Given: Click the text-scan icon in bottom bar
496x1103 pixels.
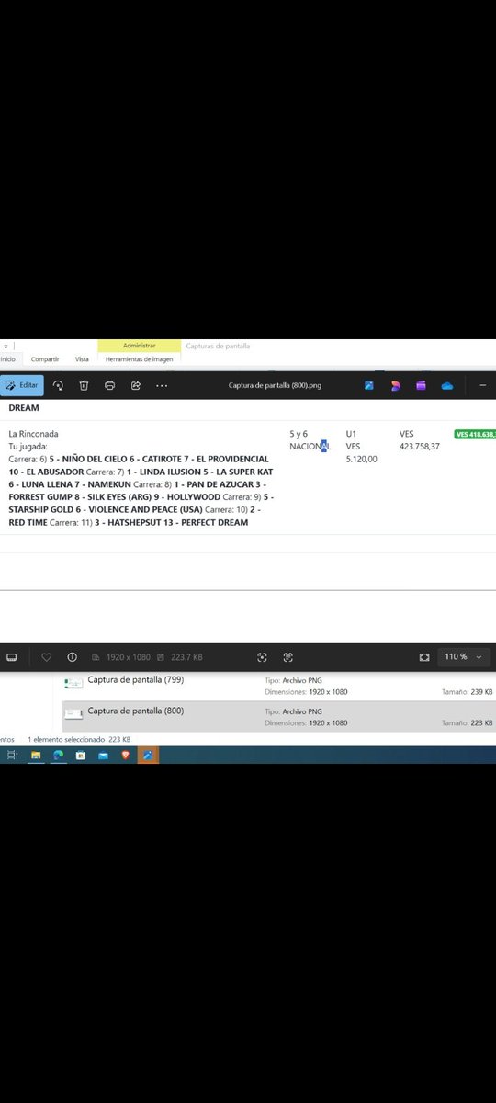Looking at the screenshot, I should click(x=288, y=657).
